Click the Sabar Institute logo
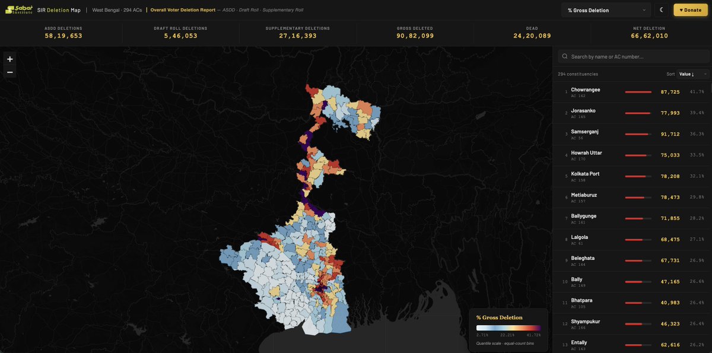This screenshot has width=712, height=353. pos(19,9)
